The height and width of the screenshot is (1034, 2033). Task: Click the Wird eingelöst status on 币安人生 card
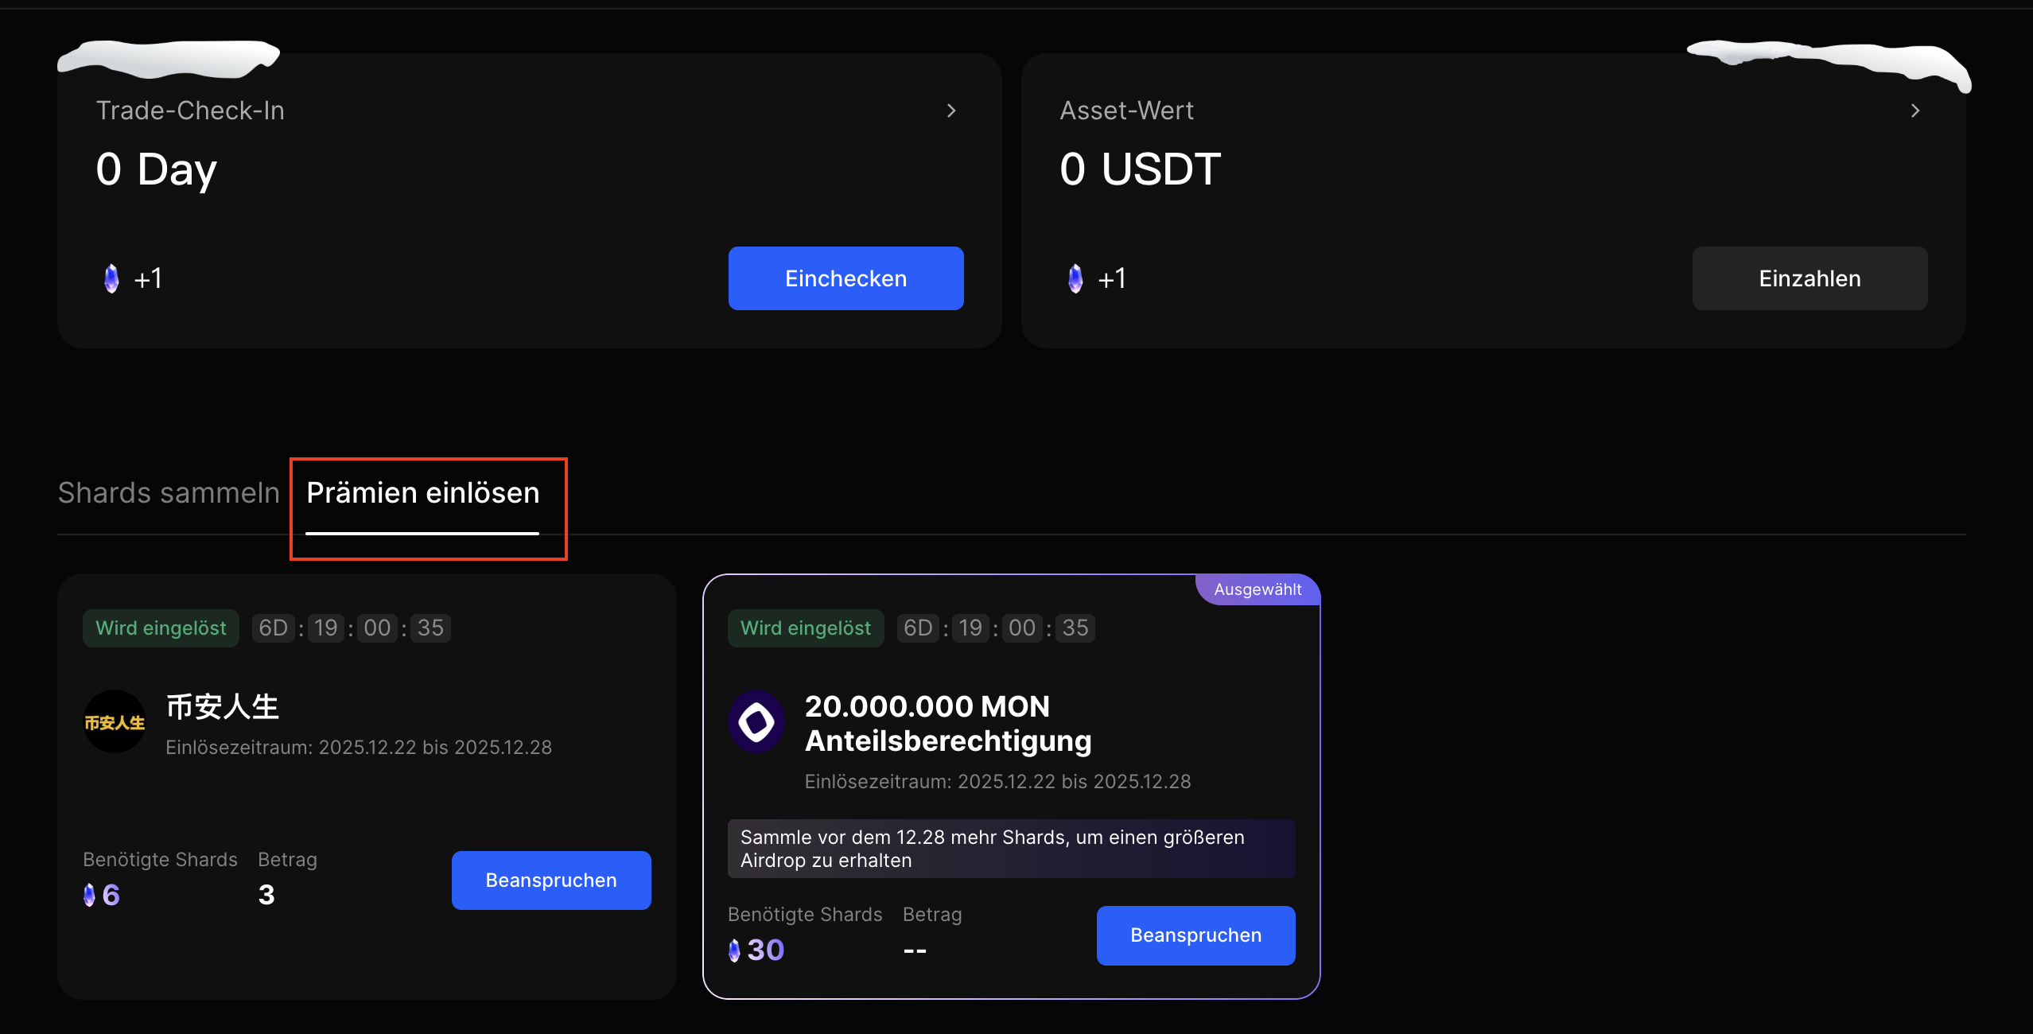coord(161,628)
